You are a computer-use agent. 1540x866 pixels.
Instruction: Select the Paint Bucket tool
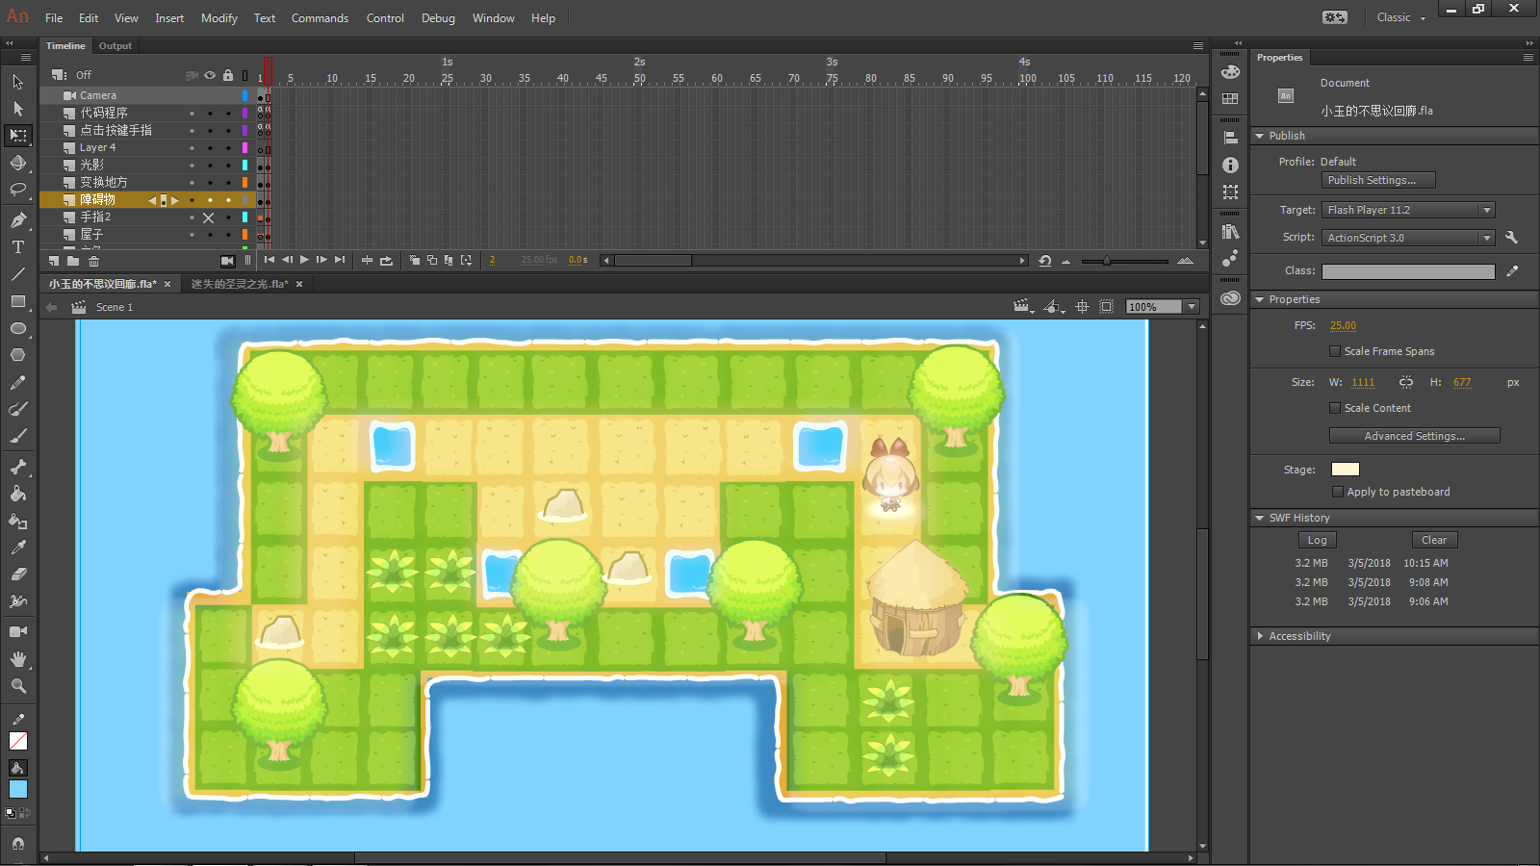click(x=17, y=494)
